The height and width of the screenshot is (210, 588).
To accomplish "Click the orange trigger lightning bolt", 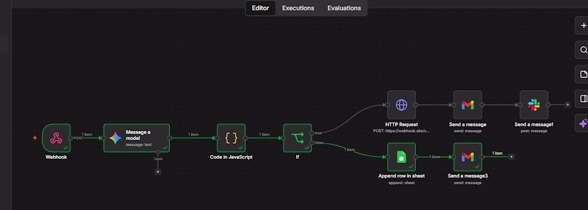I will coord(35,138).
